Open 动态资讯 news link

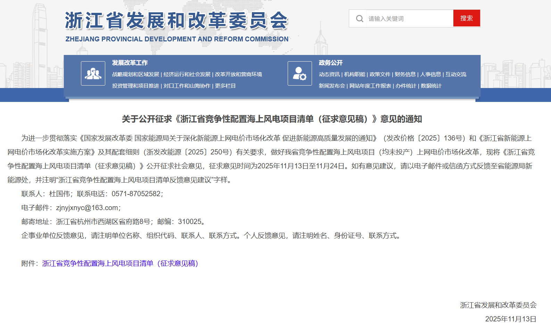coord(329,74)
